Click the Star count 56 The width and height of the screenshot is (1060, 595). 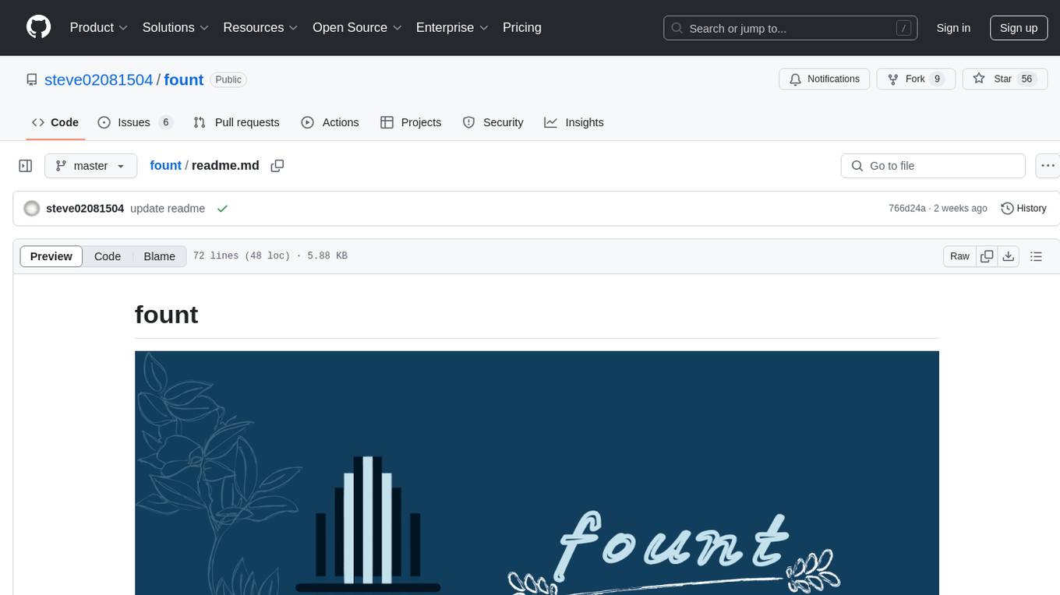(x=1027, y=79)
